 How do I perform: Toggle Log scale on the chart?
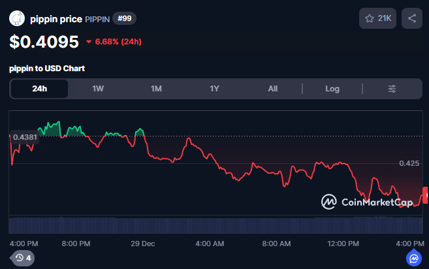332,89
